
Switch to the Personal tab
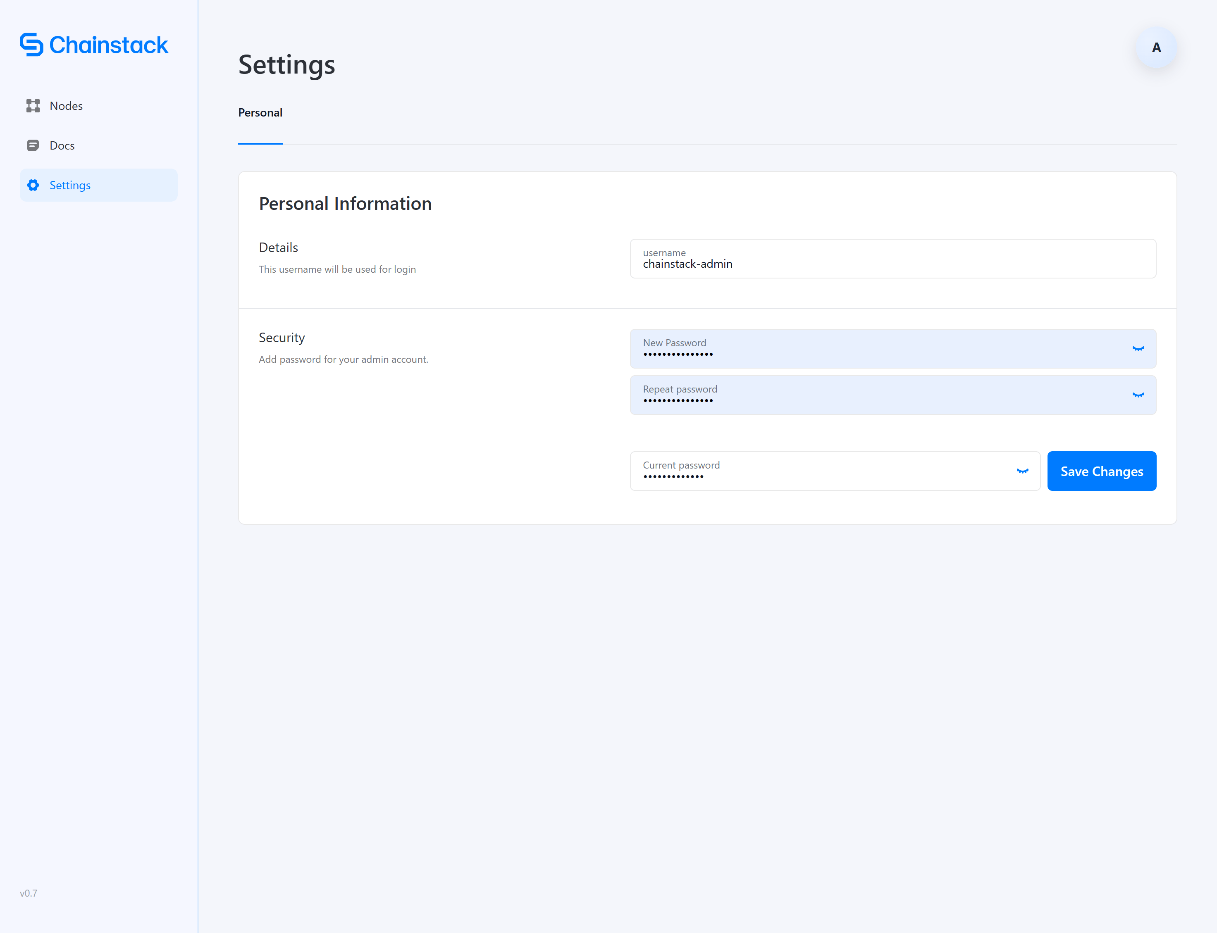point(260,113)
